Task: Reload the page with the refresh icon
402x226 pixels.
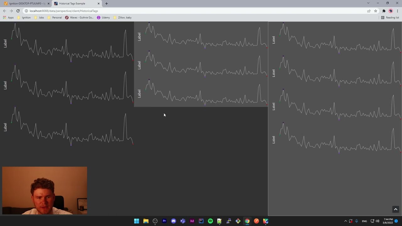Action: coord(18,11)
